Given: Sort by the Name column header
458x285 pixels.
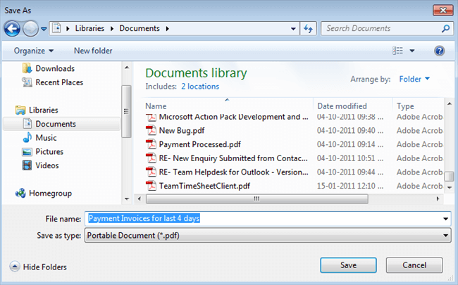Looking at the screenshot, I should point(156,106).
